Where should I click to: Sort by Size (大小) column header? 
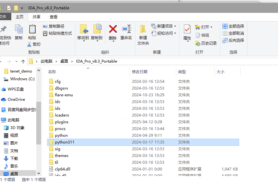click(x=221, y=72)
